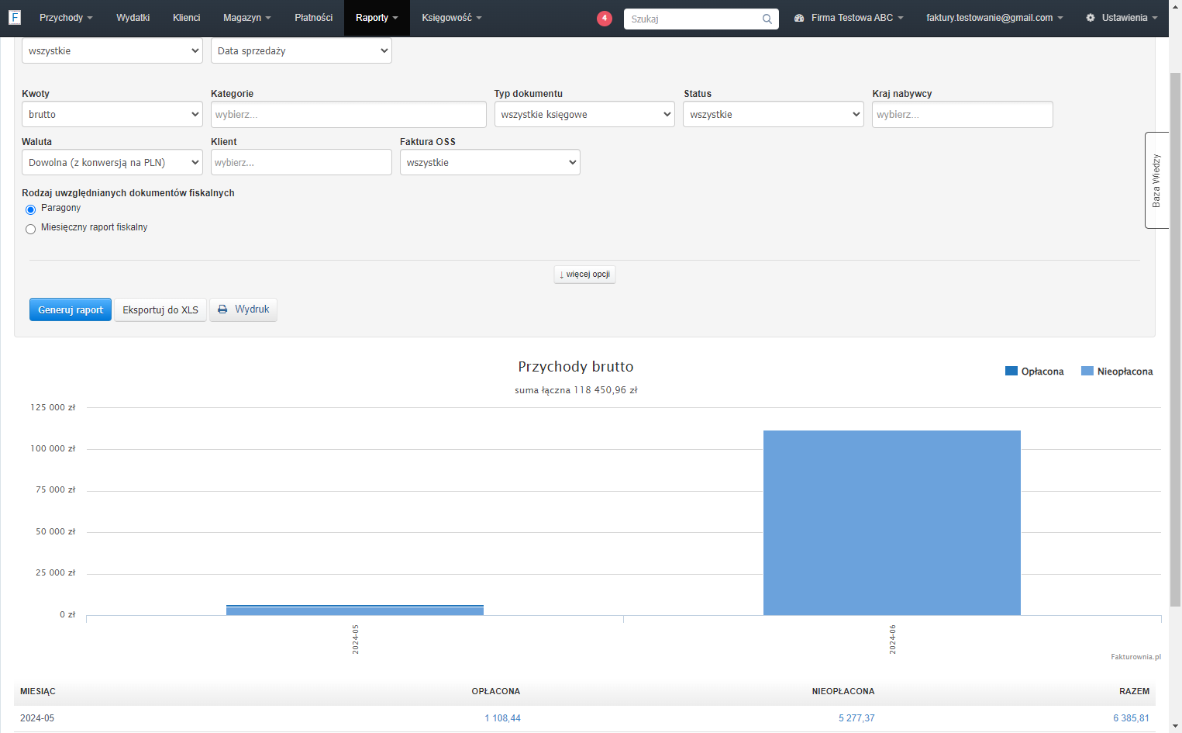Open the Kwoty brutto dropdown
The image size is (1182, 733).
(112, 114)
